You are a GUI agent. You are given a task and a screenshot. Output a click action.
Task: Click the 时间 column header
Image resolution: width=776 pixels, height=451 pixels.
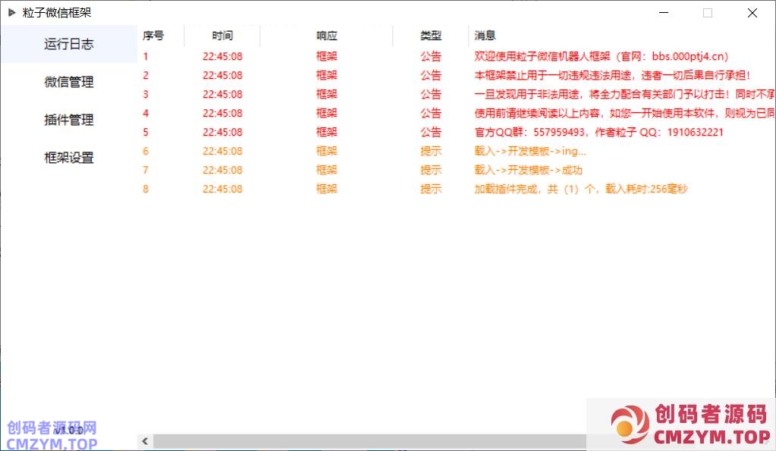(222, 36)
